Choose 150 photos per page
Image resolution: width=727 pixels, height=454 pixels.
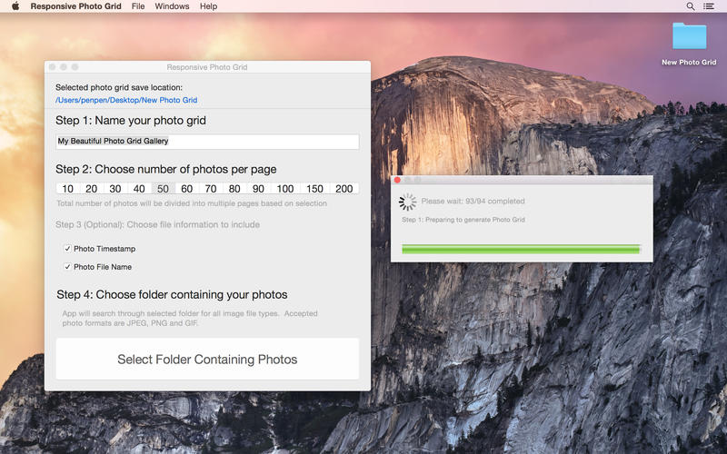(x=314, y=189)
